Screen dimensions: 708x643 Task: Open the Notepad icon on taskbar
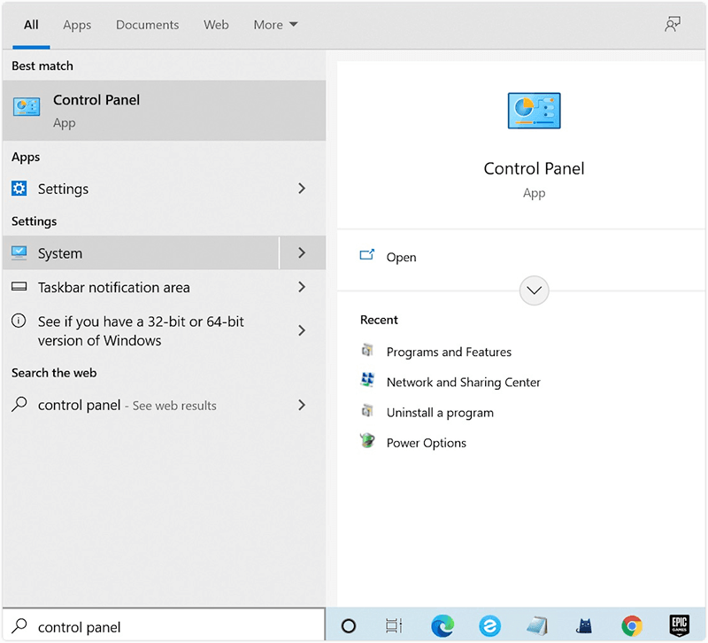537,626
